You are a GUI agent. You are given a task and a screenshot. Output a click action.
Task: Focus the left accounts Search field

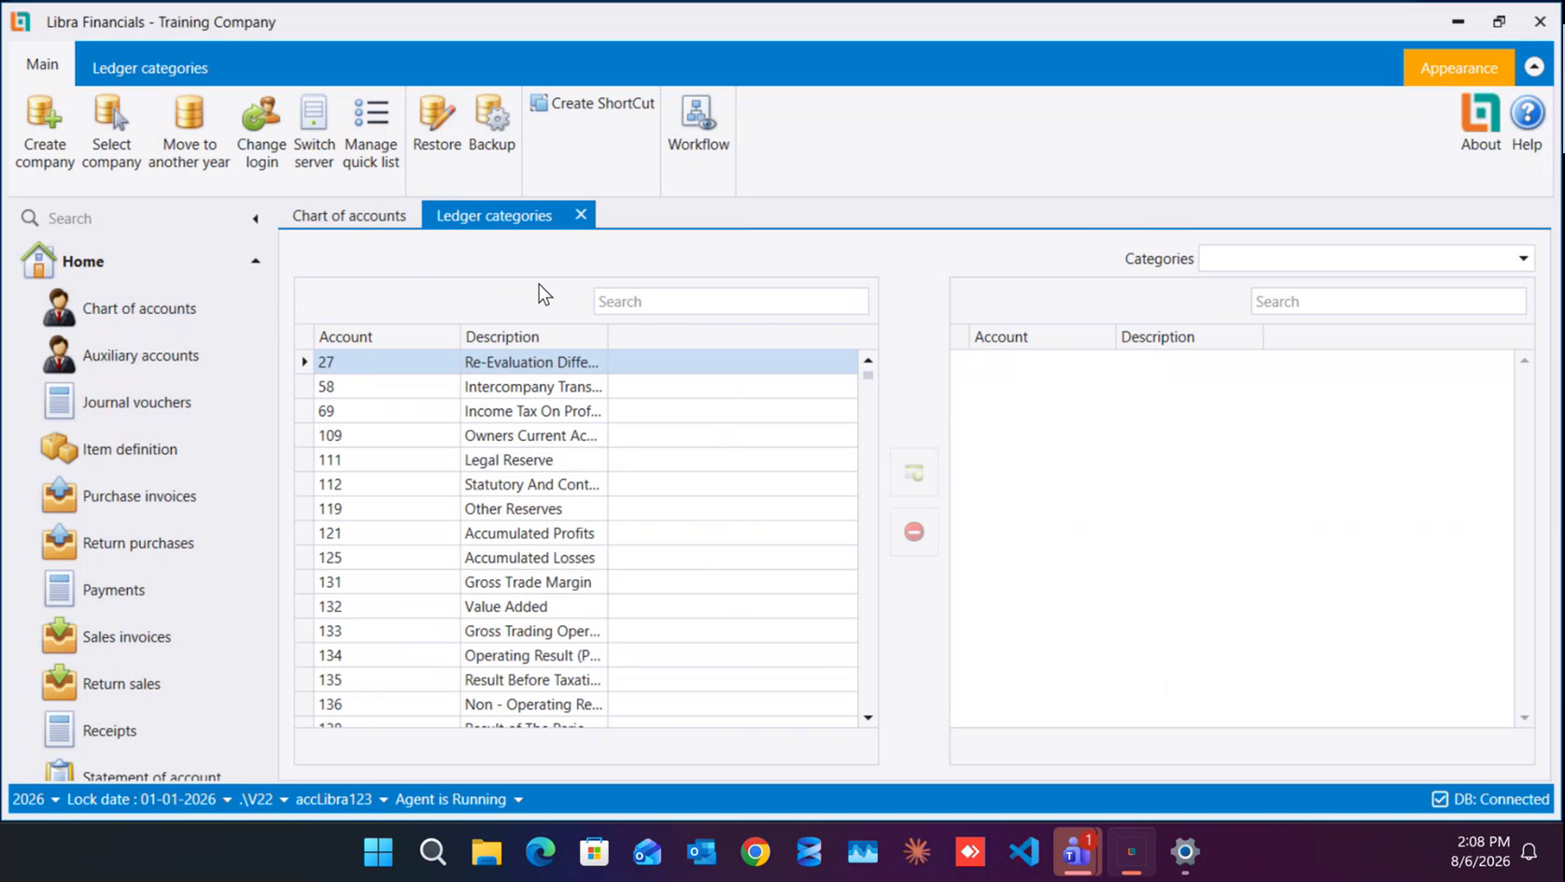click(731, 302)
